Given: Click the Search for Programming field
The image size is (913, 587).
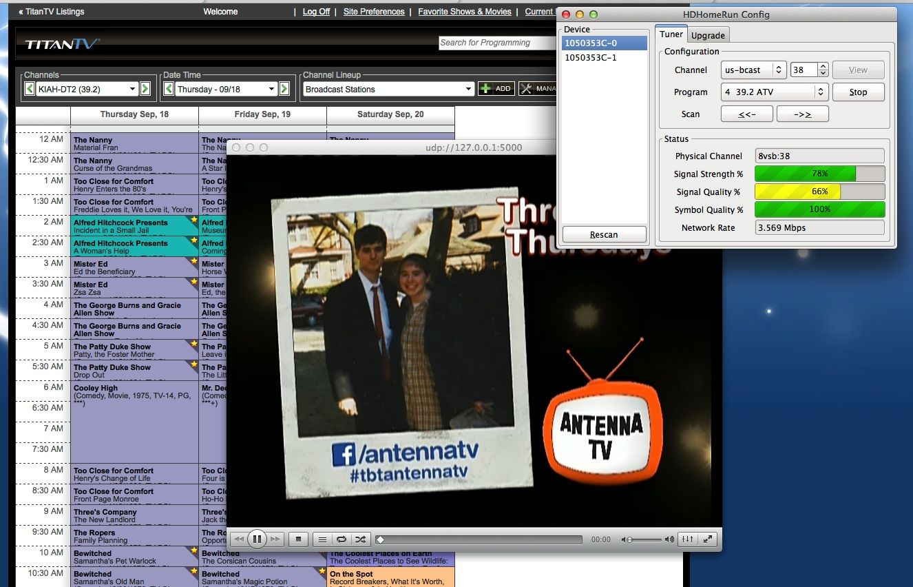Looking at the screenshot, I should (497, 43).
